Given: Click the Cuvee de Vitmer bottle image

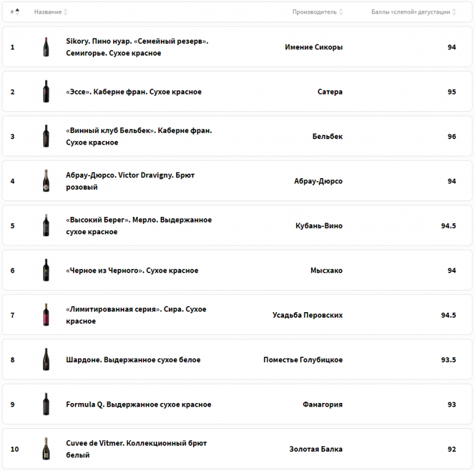Looking at the screenshot, I should tap(46, 449).
